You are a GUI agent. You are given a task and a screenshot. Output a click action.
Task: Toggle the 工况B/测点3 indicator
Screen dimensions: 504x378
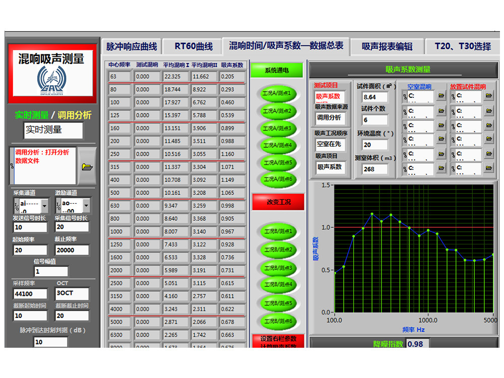pos(277,268)
